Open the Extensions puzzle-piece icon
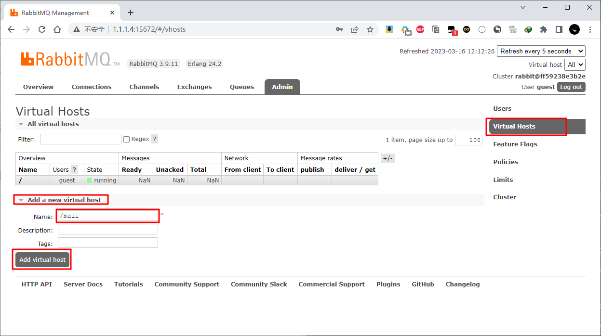 tap(544, 29)
